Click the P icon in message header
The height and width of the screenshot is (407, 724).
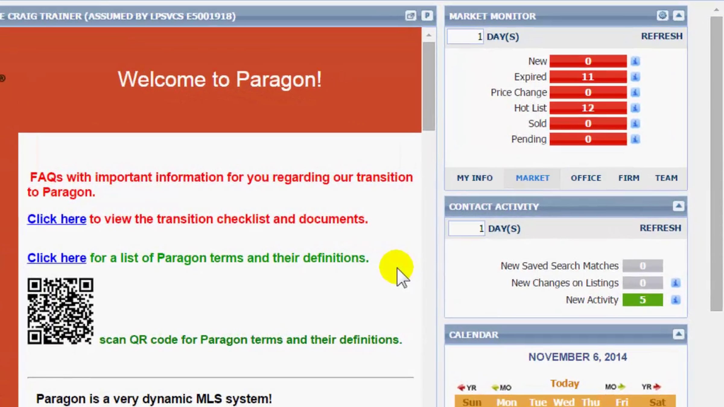(x=427, y=16)
